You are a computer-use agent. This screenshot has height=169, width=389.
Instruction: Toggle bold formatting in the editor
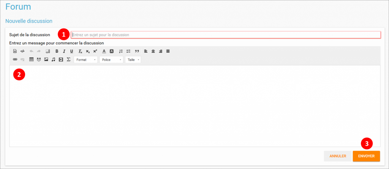coord(57,51)
